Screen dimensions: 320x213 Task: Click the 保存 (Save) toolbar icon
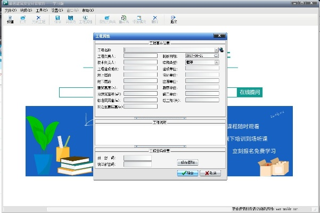[x=58, y=20]
